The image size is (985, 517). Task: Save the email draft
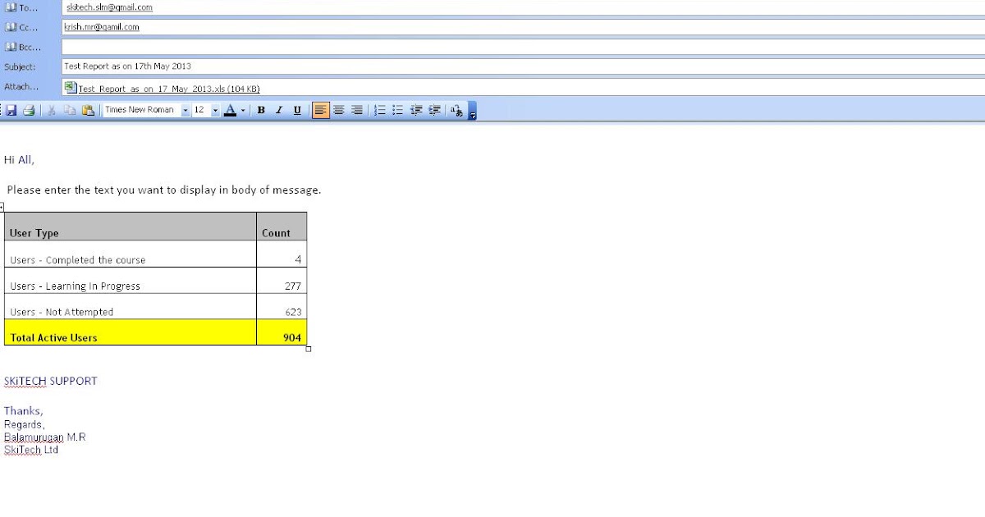(x=11, y=109)
